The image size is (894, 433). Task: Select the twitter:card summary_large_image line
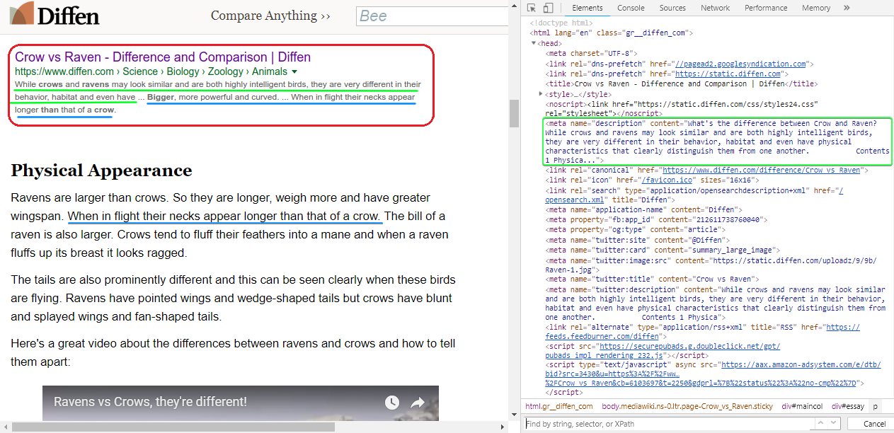pos(663,250)
